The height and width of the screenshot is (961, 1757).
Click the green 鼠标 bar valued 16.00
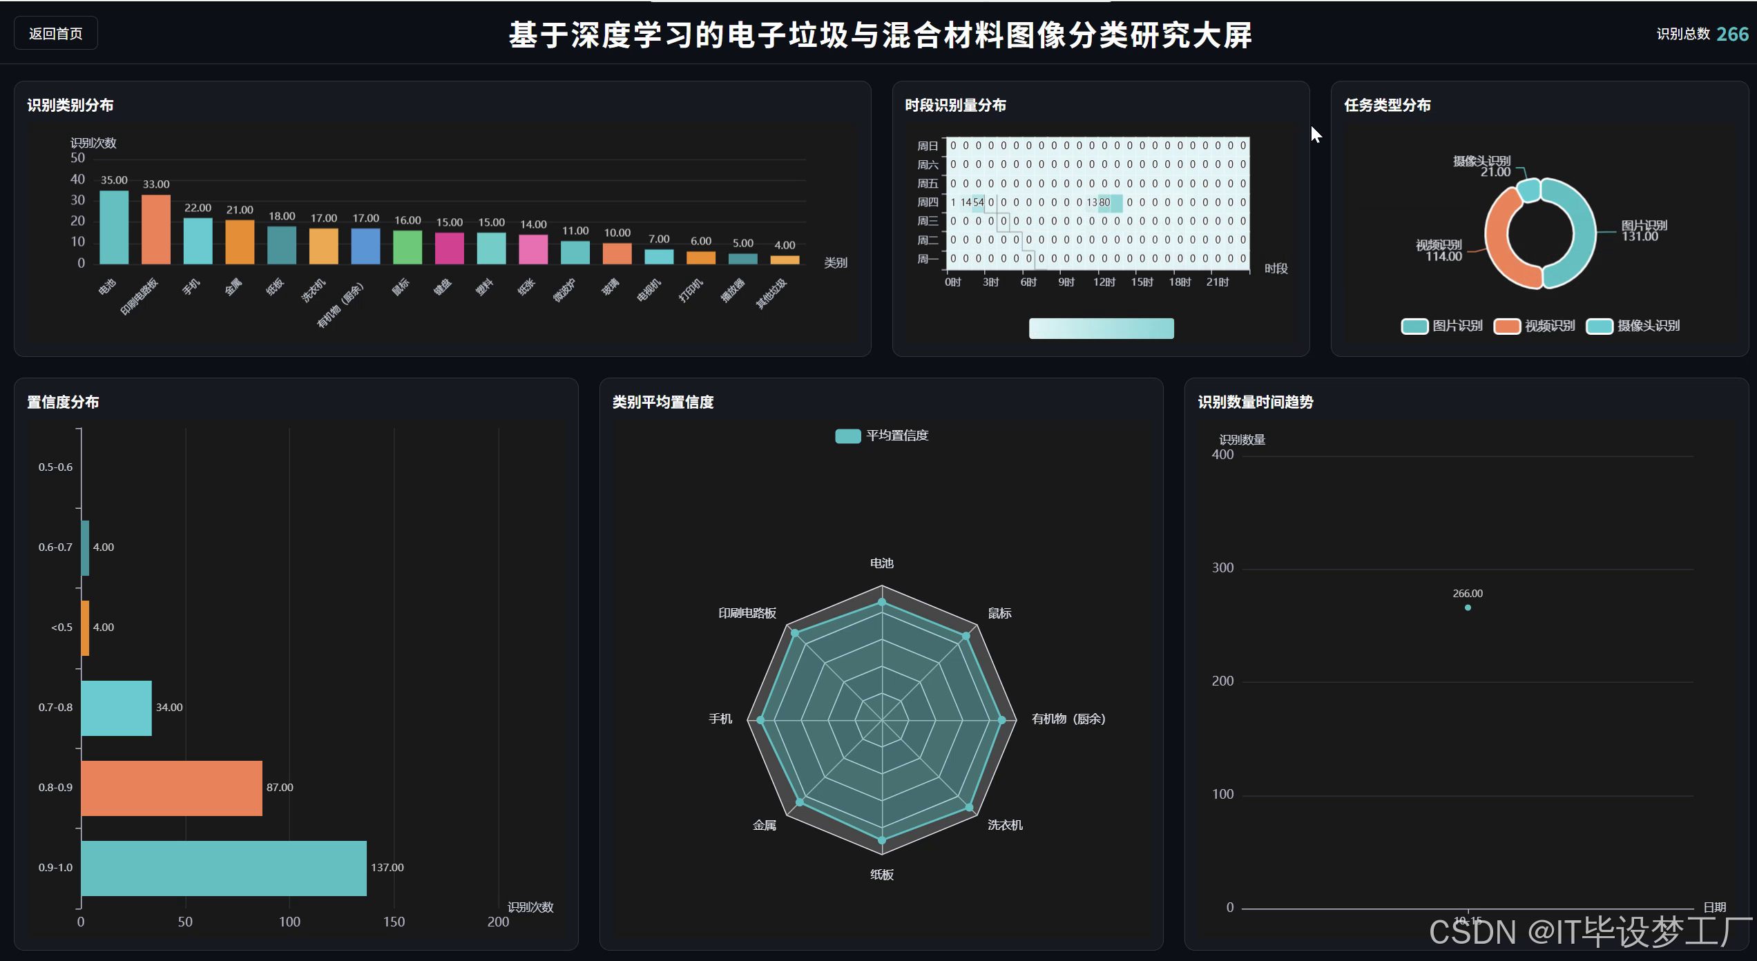[407, 247]
